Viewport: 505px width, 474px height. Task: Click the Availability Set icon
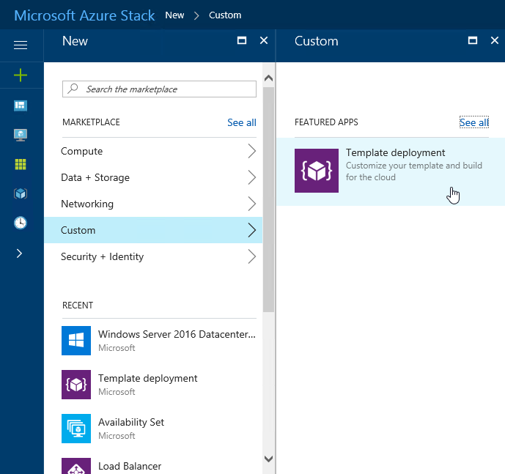pos(76,429)
